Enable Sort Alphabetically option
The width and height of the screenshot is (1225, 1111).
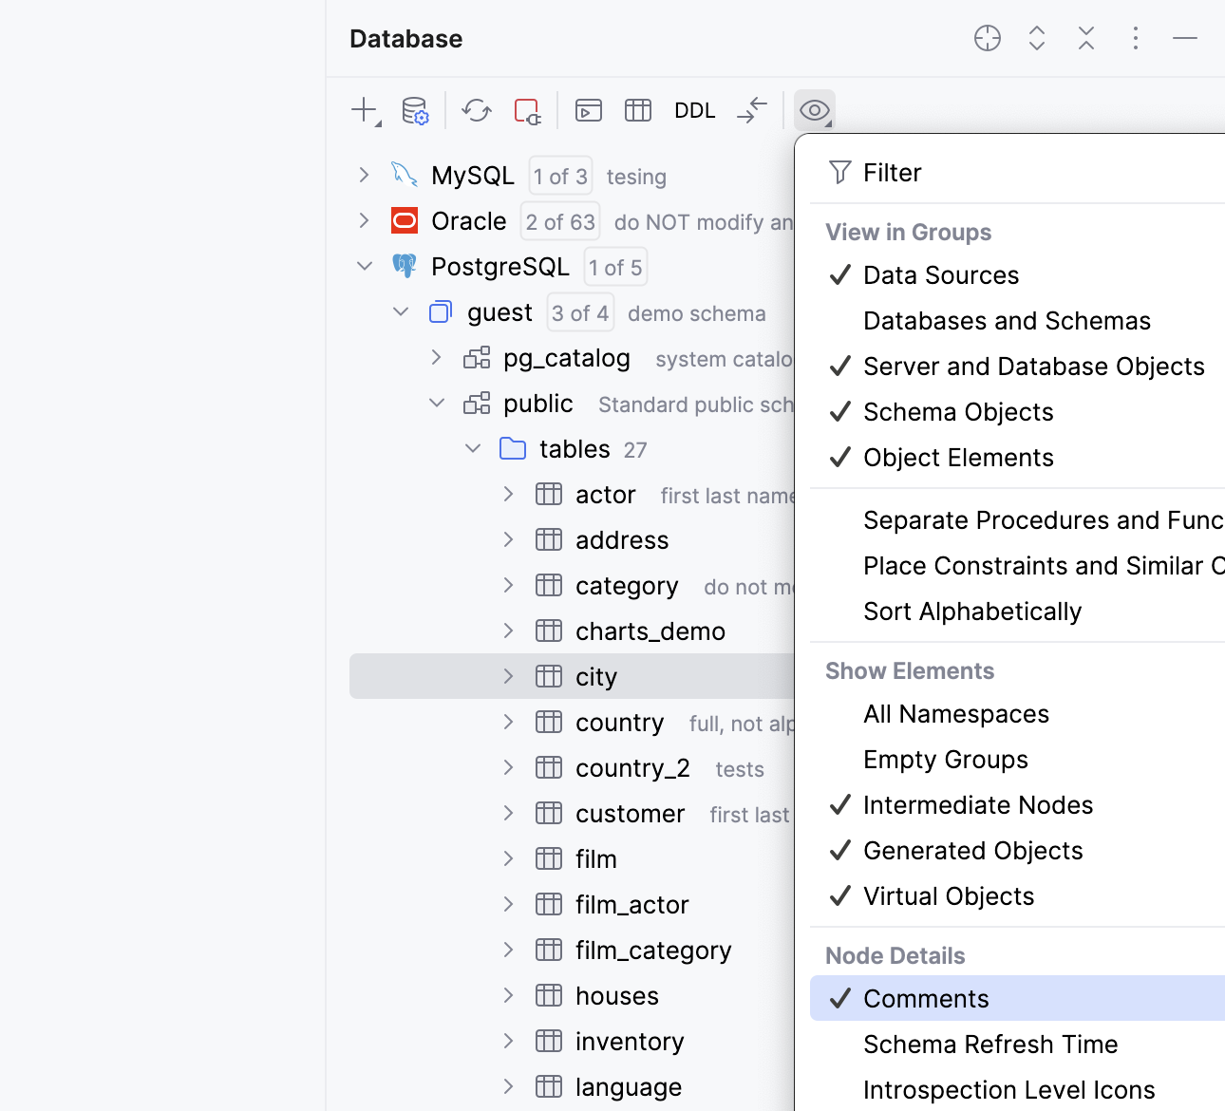[972, 612]
